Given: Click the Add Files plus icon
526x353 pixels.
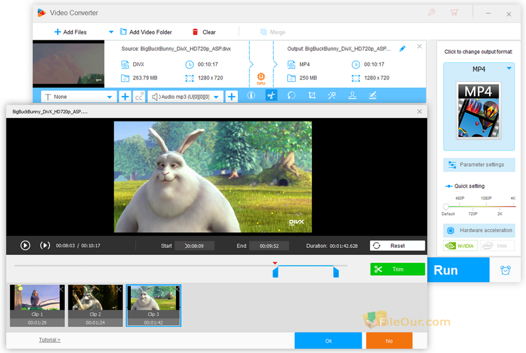Looking at the screenshot, I should coord(57,32).
